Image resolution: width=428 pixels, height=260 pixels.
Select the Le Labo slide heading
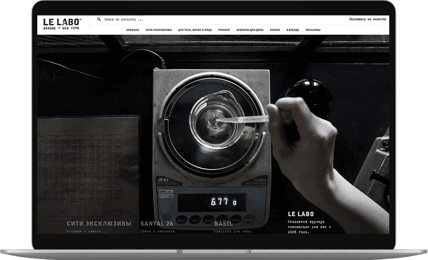click(x=301, y=214)
